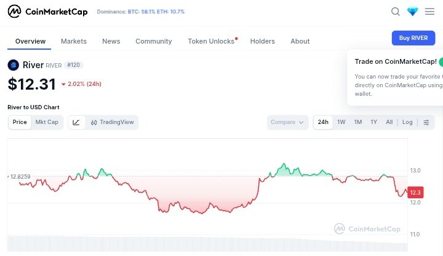The width and height of the screenshot is (443, 256).
Task: Open the Token Unlocks tab
Action: 211,41
